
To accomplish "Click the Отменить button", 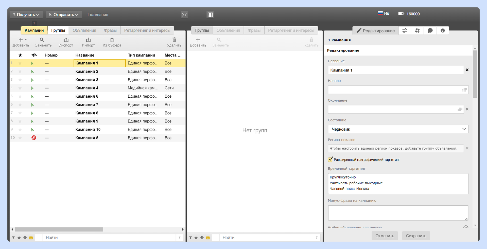I will pos(385,236).
